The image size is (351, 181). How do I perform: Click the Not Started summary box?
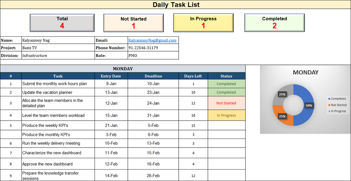[134, 23]
